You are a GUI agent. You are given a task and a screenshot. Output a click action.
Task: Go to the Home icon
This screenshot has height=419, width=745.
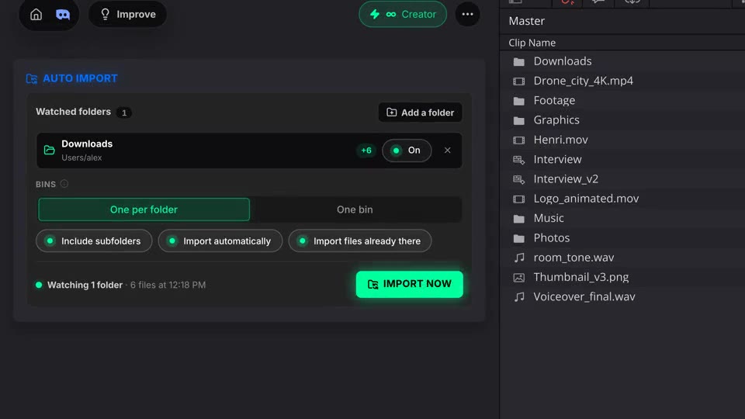[x=36, y=14]
